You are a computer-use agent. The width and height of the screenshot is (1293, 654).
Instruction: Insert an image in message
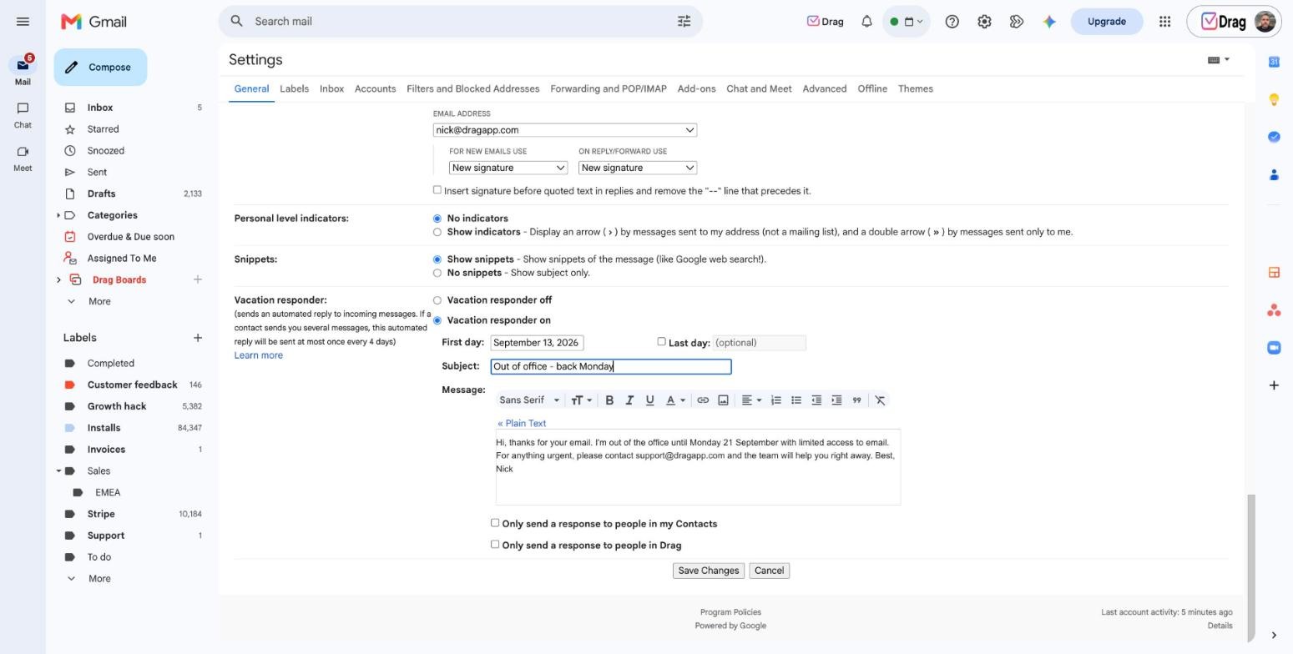pyautogui.click(x=723, y=400)
